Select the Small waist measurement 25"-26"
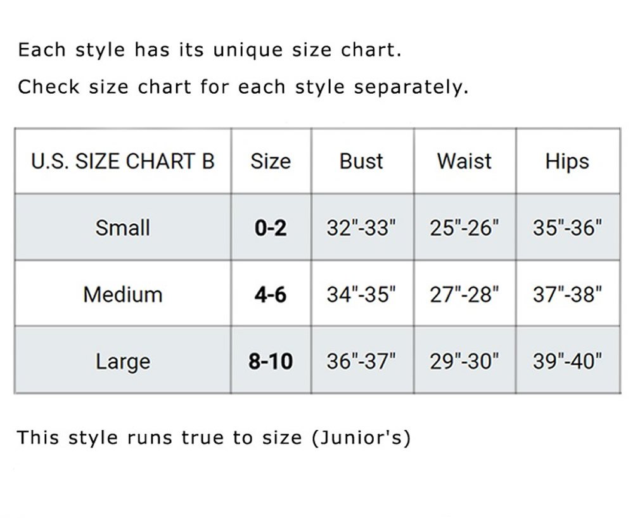 point(464,228)
